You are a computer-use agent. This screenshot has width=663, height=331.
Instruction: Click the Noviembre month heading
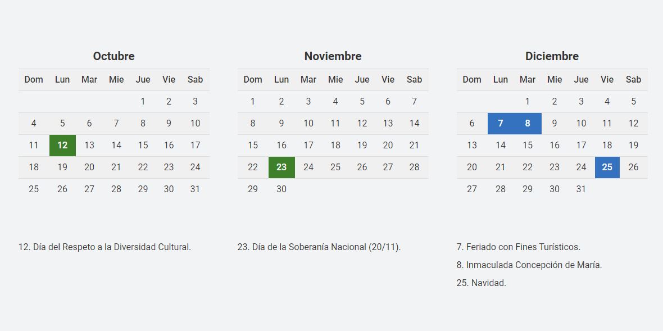pos(333,56)
